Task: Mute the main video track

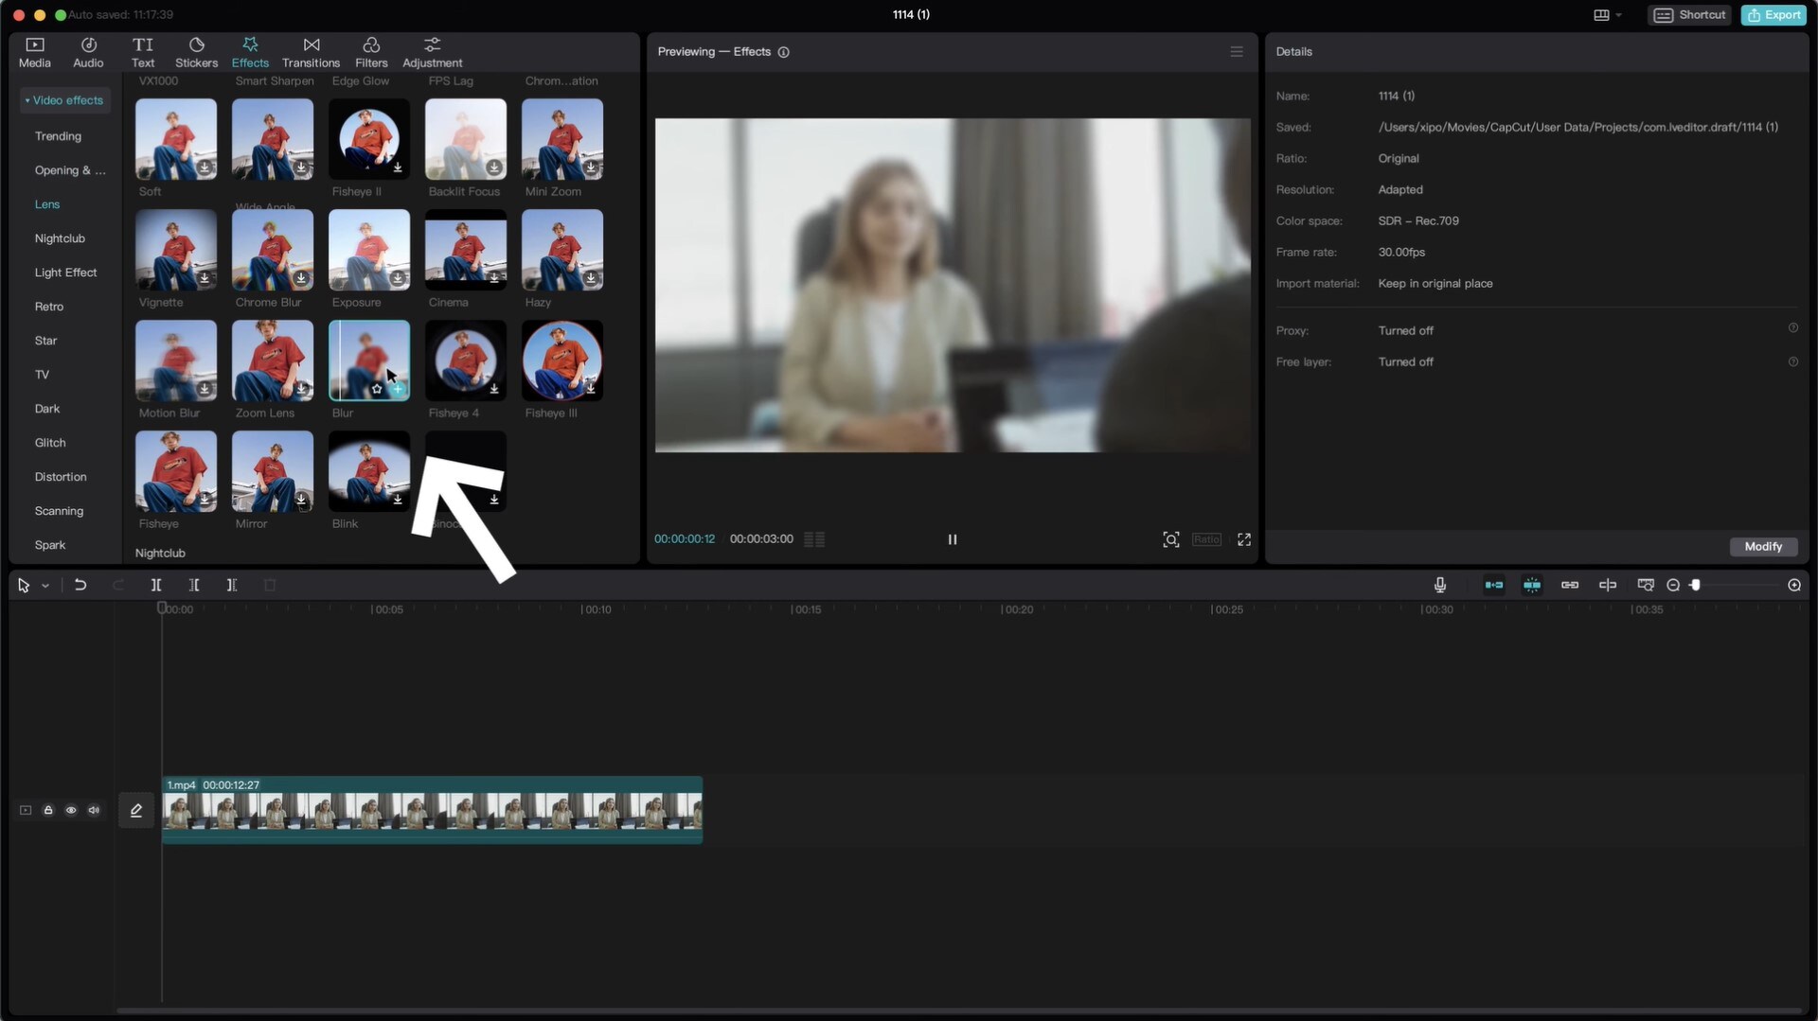Action: 94,811
